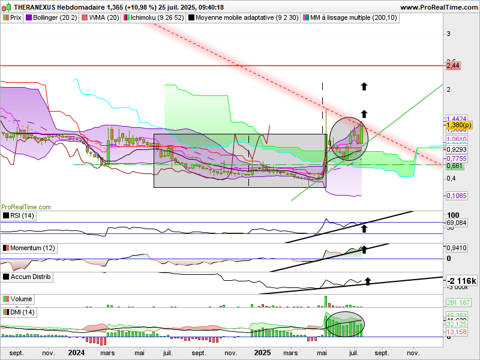Open the Ichimoku (9 26 52) label
480x360 pixels.
[154, 18]
